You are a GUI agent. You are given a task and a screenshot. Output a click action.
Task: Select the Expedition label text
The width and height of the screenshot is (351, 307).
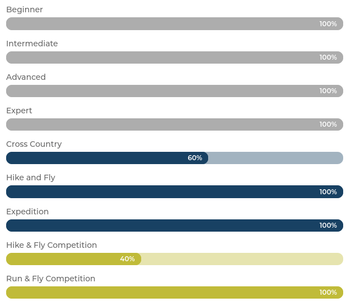pos(27,212)
